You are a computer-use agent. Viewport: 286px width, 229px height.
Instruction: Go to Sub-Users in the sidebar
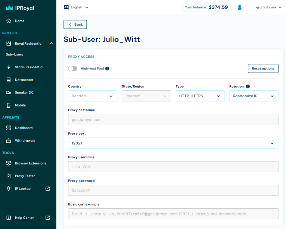(15, 54)
